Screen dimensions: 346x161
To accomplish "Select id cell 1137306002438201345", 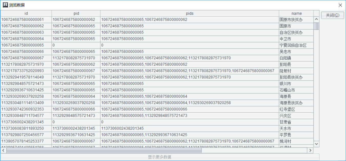I will click(26, 122).
